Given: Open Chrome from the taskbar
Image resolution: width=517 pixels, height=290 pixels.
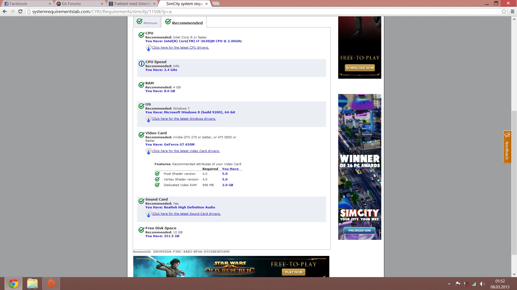Looking at the screenshot, I should tap(13, 284).
